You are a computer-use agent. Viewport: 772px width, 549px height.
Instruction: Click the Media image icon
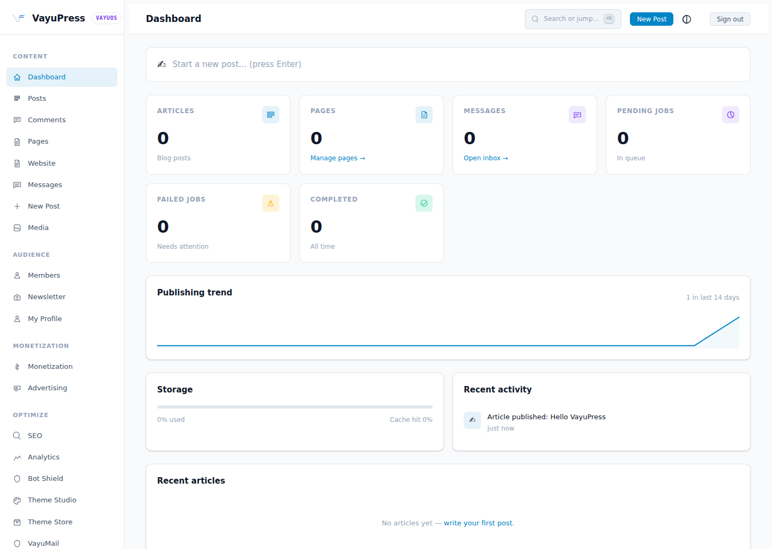click(x=17, y=228)
